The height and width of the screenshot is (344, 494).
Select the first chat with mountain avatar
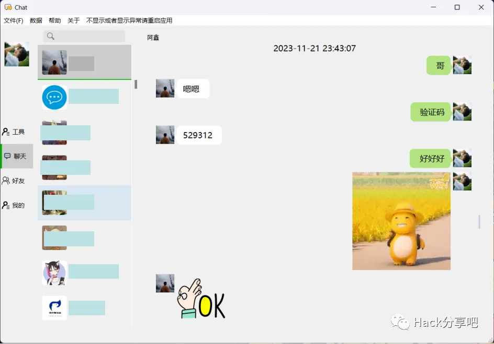[x=84, y=62]
